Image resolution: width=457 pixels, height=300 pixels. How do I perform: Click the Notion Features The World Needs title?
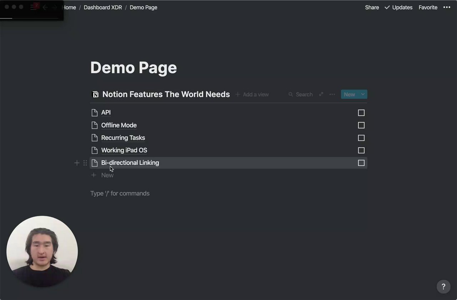point(166,94)
